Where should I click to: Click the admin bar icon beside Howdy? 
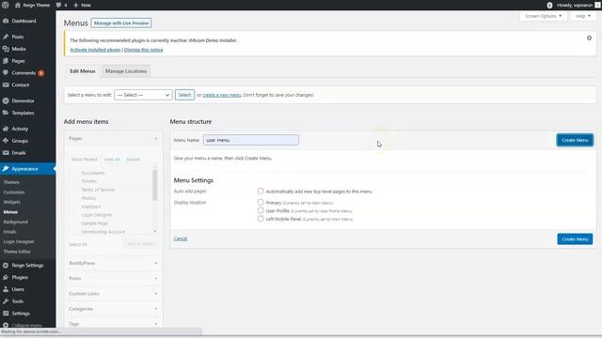point(549,5)
